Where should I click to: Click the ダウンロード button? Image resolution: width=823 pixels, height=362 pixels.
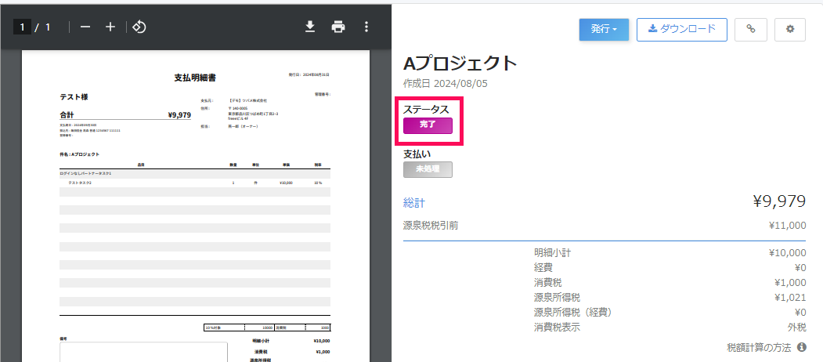(x=682, y=30)
